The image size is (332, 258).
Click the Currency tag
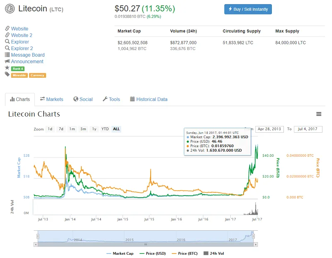[x=37, y=75]
